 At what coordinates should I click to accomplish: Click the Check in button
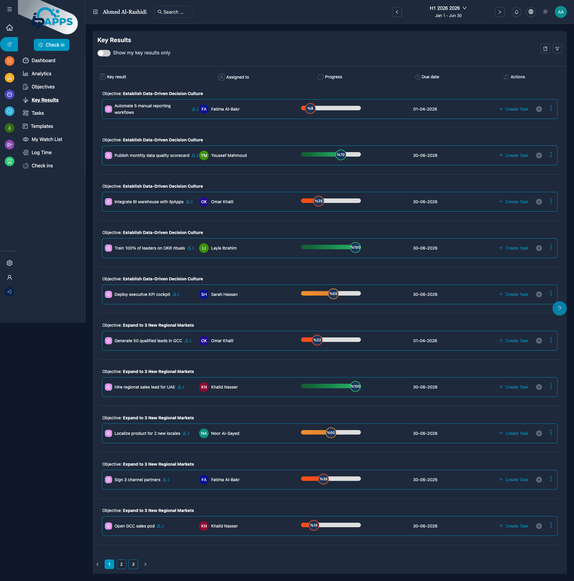coord(51,45)
